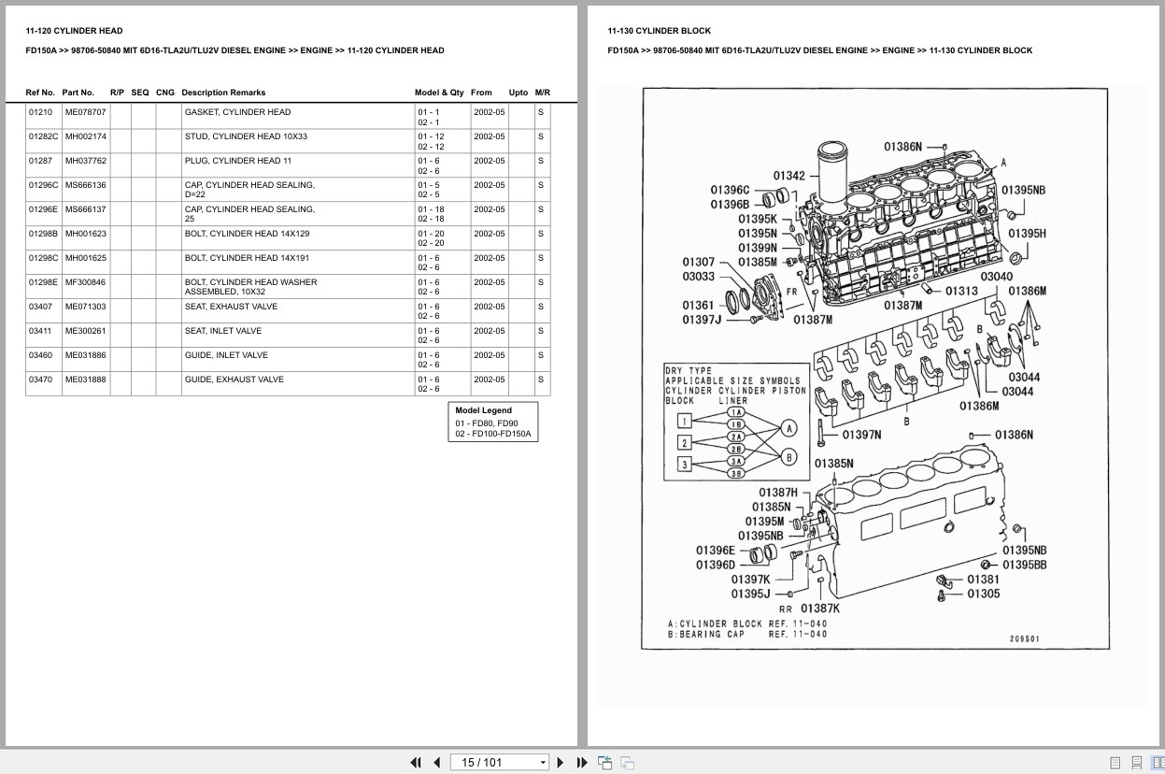
Task: Click diagram label 01361
Action: (x=698, y=306)
